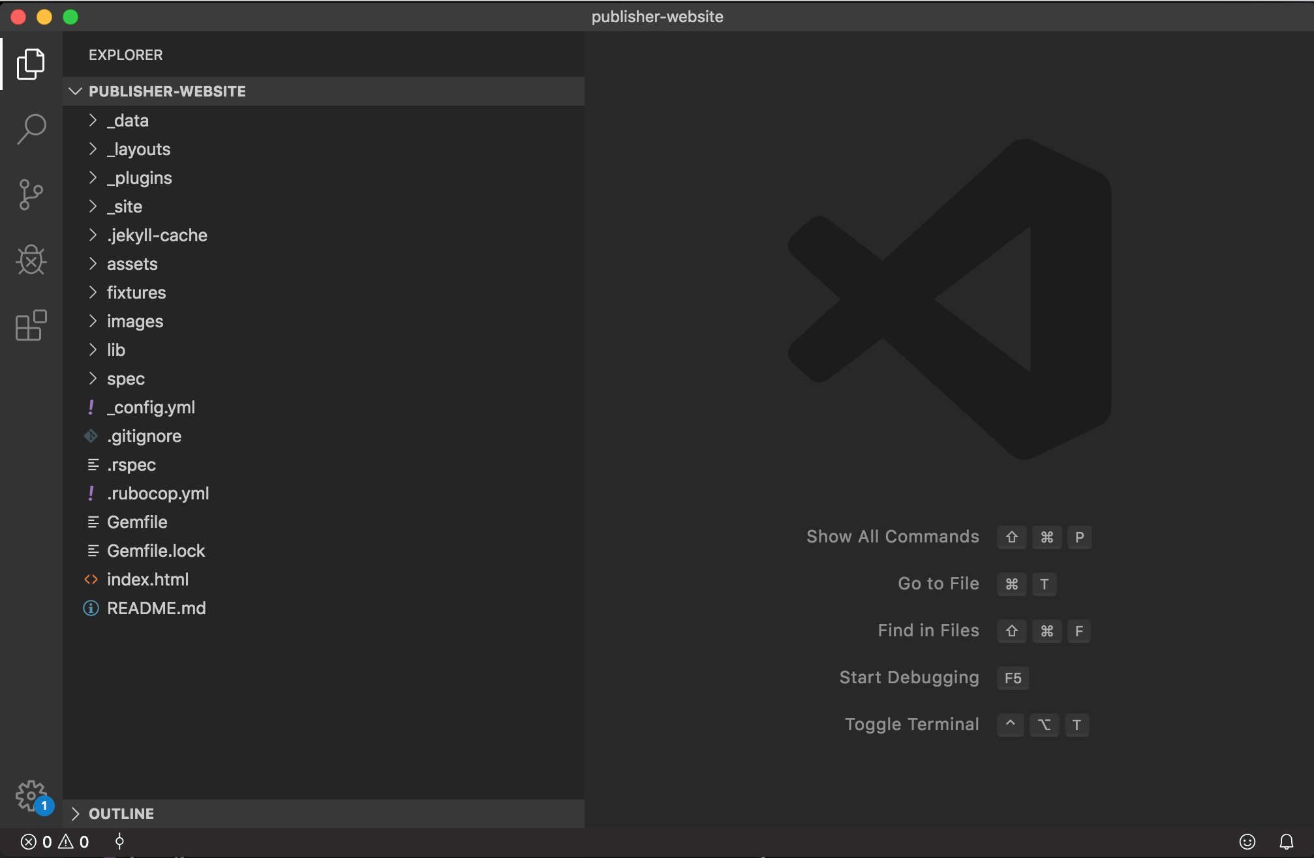This screenshot has width=1314, height=858.
Task: Click the index.html HTML file icon
Action: pyautogui.click(x=91, y=580)
